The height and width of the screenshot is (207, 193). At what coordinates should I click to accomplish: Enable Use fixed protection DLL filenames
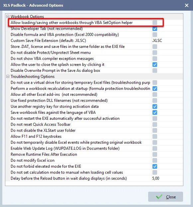click(155, 101)
